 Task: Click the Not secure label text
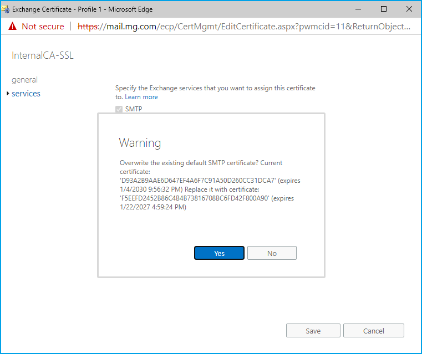point(43,27)
